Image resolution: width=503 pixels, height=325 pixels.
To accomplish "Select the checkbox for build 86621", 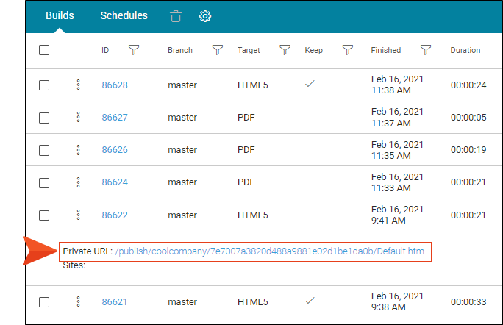I will pos(44,302).
